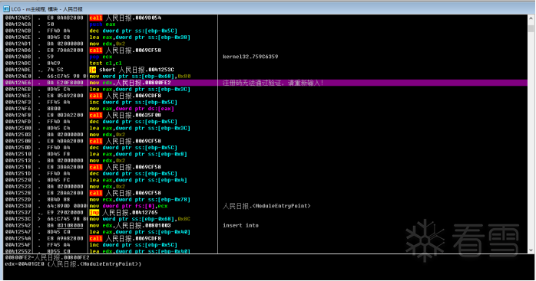Click the scrollbar up arrow in disassembly pane

tap(531, 18)
